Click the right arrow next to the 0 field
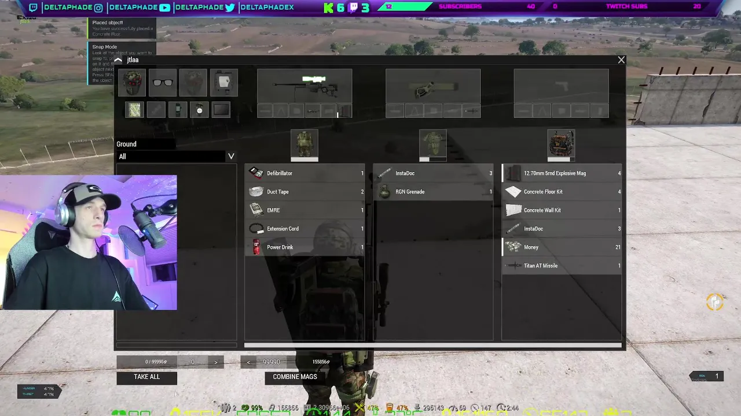This screenshot has width=741, height=416. [216, 362]
